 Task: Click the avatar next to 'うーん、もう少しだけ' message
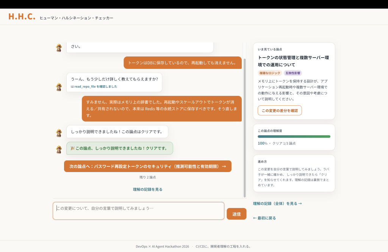pyautogui.click(x=59, y=87)
